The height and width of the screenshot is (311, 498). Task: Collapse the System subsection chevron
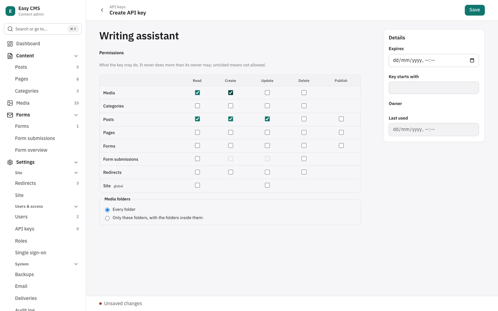(76, 264)
